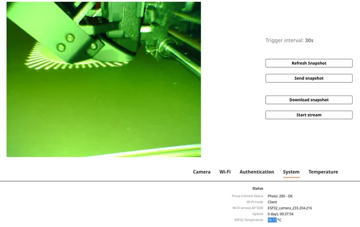
Task: Click the highlighted ESP32 temperature value
Action: (x=272, y=220)
